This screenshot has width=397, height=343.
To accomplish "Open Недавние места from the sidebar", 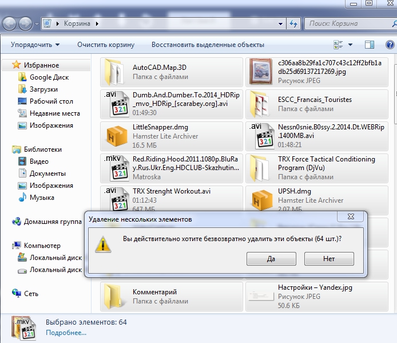I will (54, 113).
